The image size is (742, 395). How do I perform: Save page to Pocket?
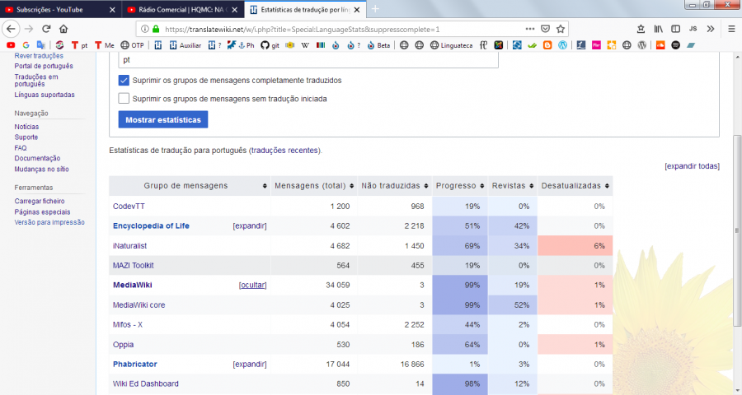coord(545,29)
